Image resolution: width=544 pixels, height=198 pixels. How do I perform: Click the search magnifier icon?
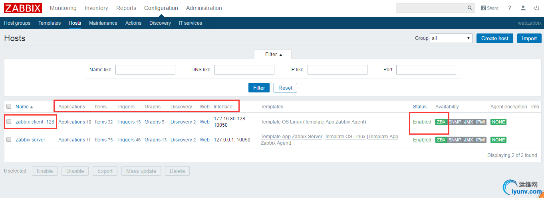pos(470,8)
